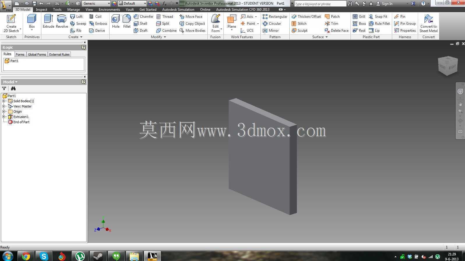Open Steam from the taskbar
The width and height of the screenshot is (465, 261).
coord(98,256)
